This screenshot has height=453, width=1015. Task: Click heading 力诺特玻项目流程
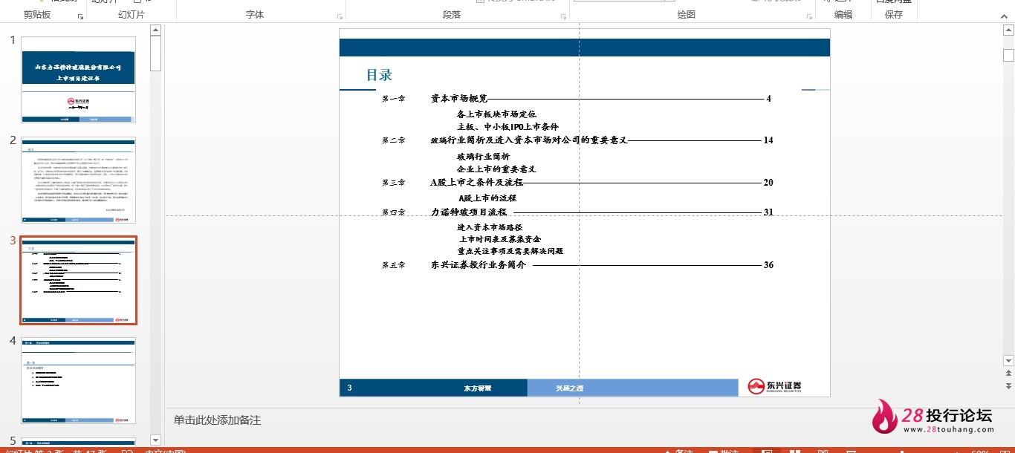(x=468, y=212)
